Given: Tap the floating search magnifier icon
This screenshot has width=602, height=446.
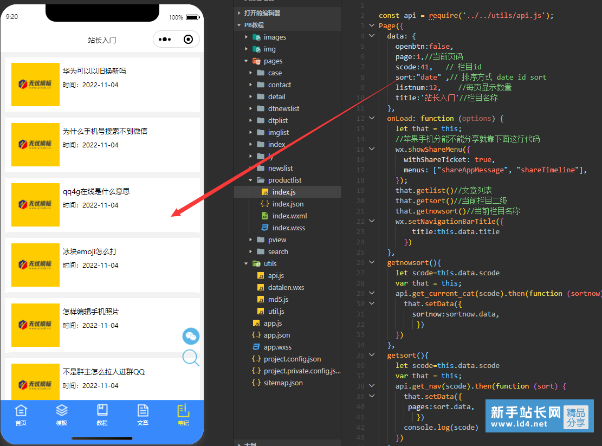Looking at the screenshot, I should coord(191,358).
